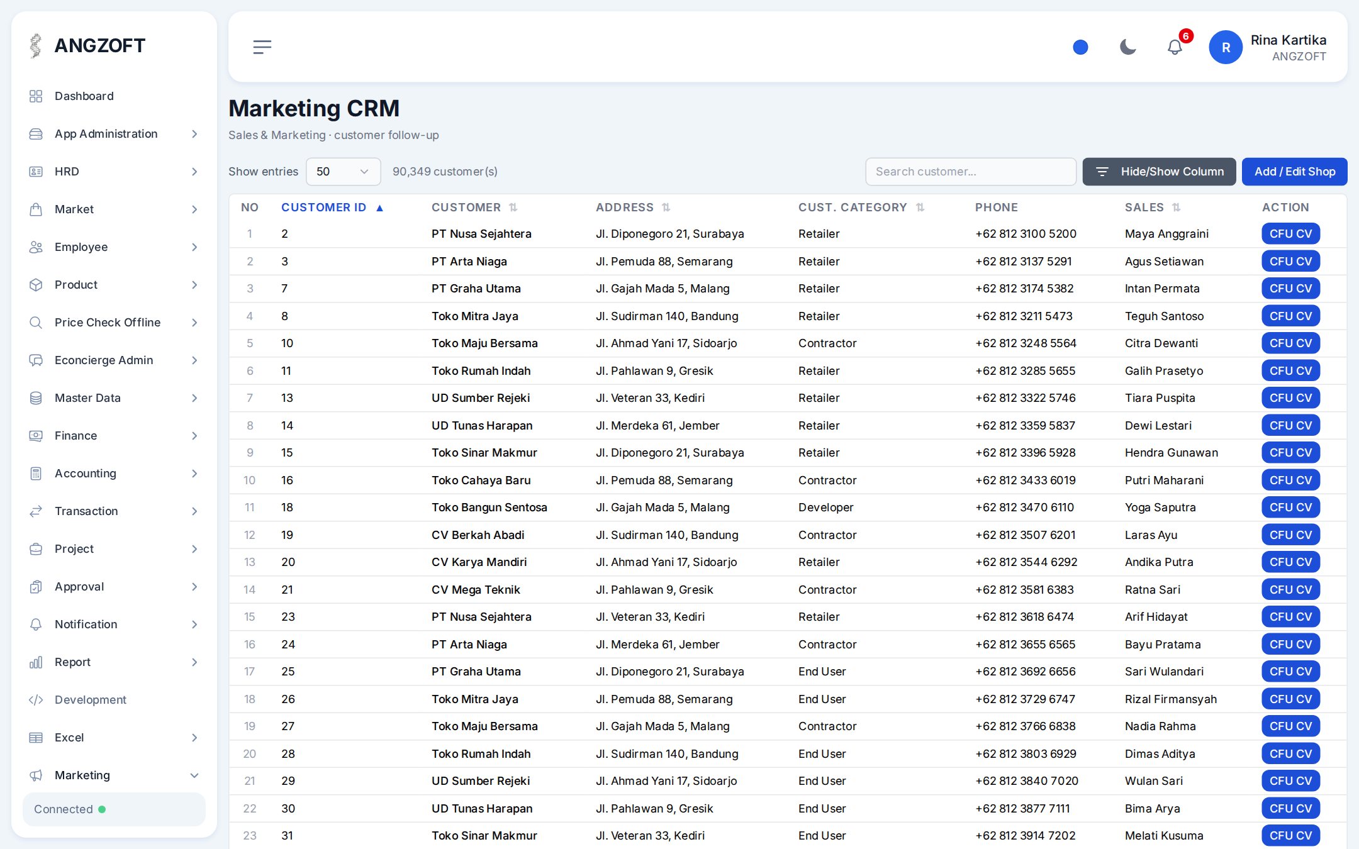Open Rina Kartika profile avatar
Viewport: 1359px width, 849px height.
click(1225, 47)
